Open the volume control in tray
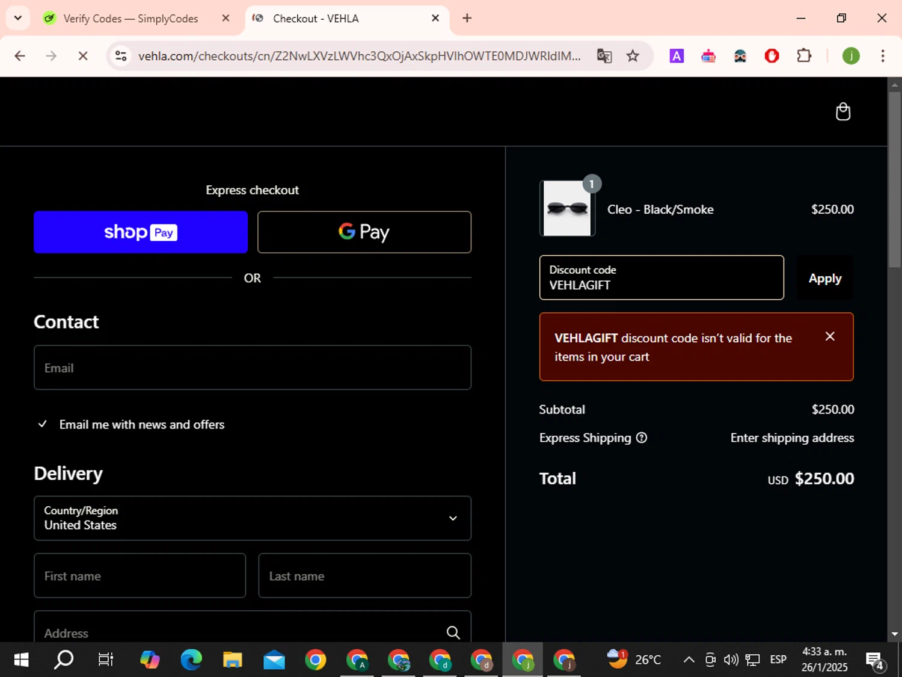 (731, 660)
